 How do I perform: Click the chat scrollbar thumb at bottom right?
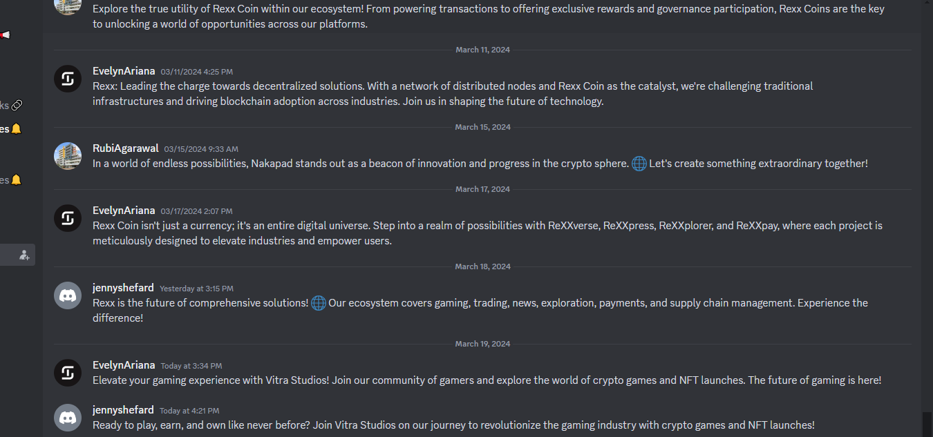927,424
